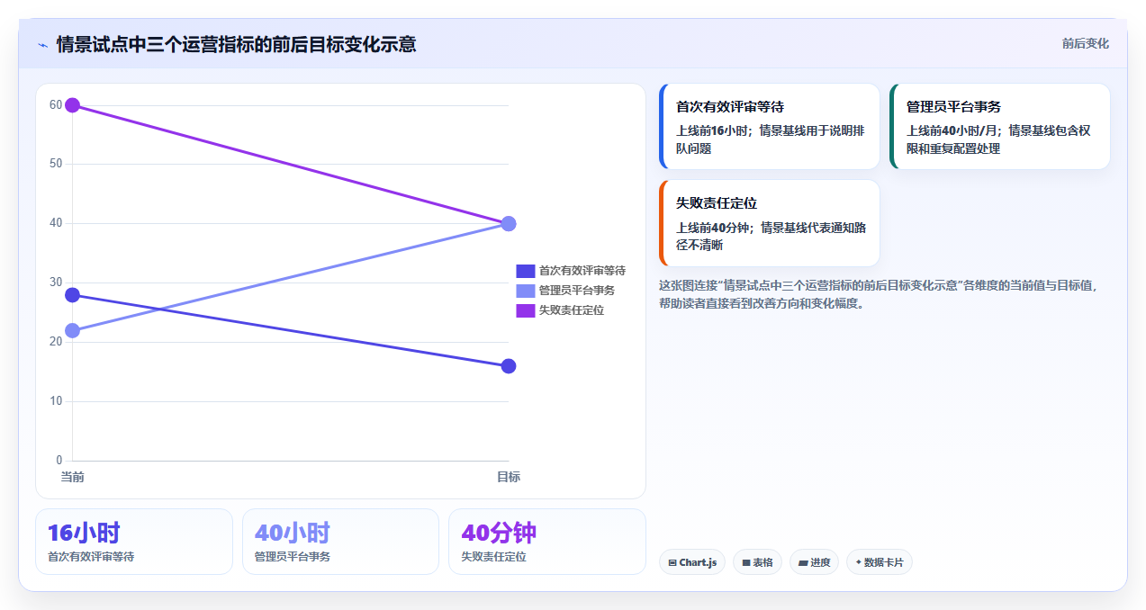Open the 首次有效评审等待 info card
1146x610 pixels.
[770, 127]
